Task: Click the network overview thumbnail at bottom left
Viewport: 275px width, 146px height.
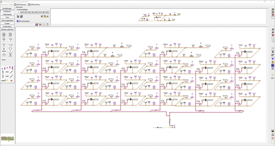Action: 7,139
